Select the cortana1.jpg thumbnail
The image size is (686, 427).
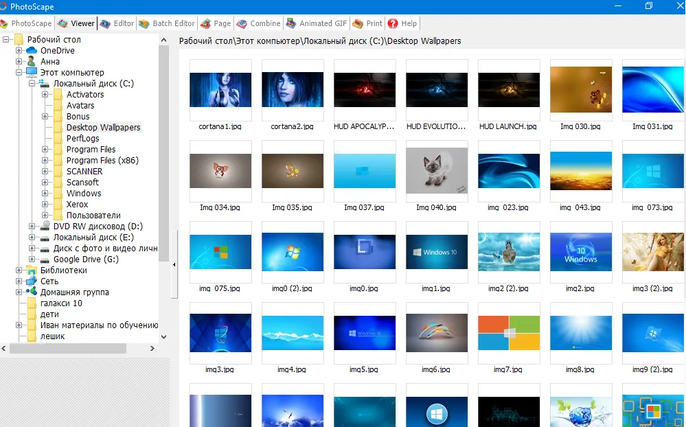pyautogui.click(x=220, y=90)
